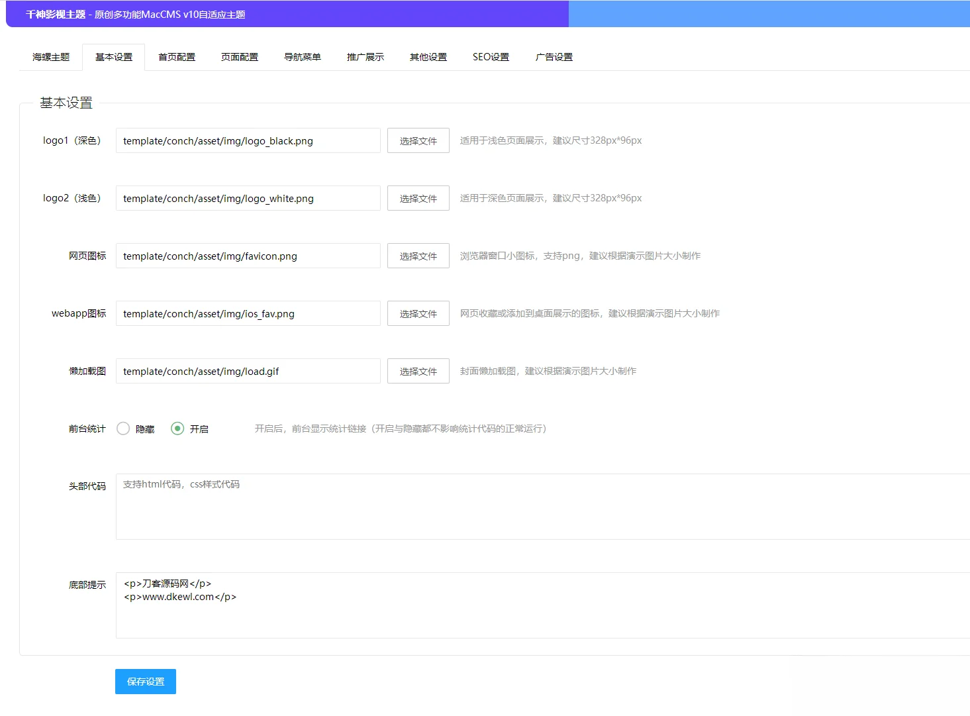Choose a file for 网页图标
Viewport: 970px width, 716px height.
point(418,256)
